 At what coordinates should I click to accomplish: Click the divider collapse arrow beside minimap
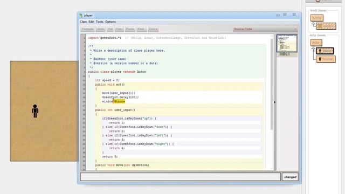(274, 102)
